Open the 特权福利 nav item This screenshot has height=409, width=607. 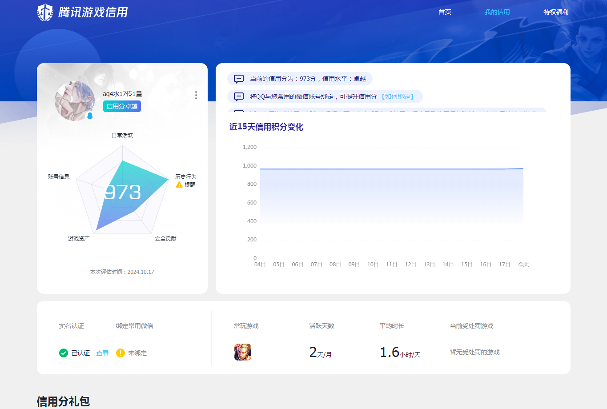point(556,12)
